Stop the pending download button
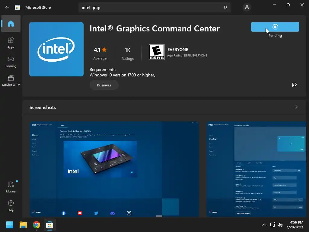Viewport: 309px width, 232px height. [x=275, y=27]
